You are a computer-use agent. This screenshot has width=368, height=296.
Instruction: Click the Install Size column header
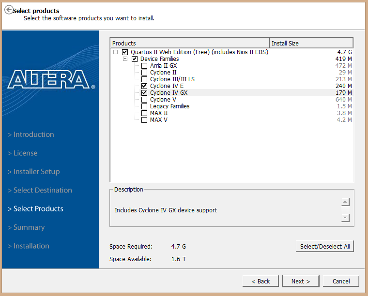tap(311, 43)
